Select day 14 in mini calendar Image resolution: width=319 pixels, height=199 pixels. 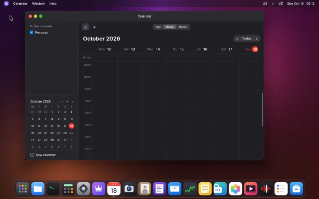point(45,126)
